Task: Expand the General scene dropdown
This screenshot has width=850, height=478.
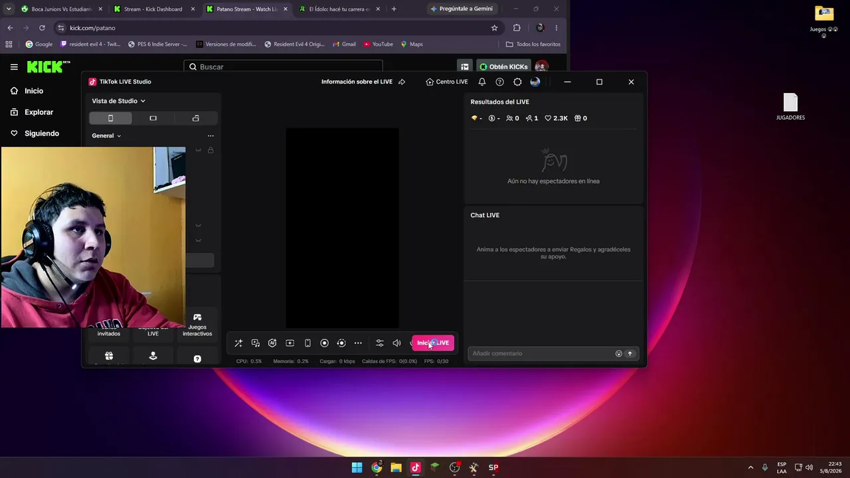Action: coord(106,135)
